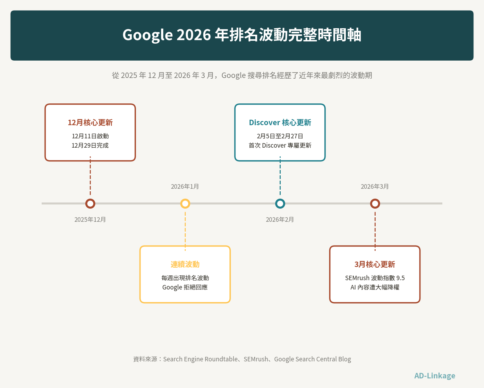This screenshot has width=484, height=388.
Task: Click the Google Search Central Blog source text
Action: tap(313, 359)
